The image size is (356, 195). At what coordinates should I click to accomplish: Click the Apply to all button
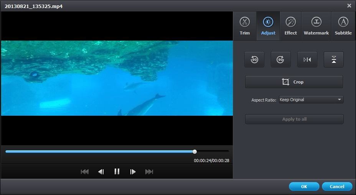click(x=294, y=119)
